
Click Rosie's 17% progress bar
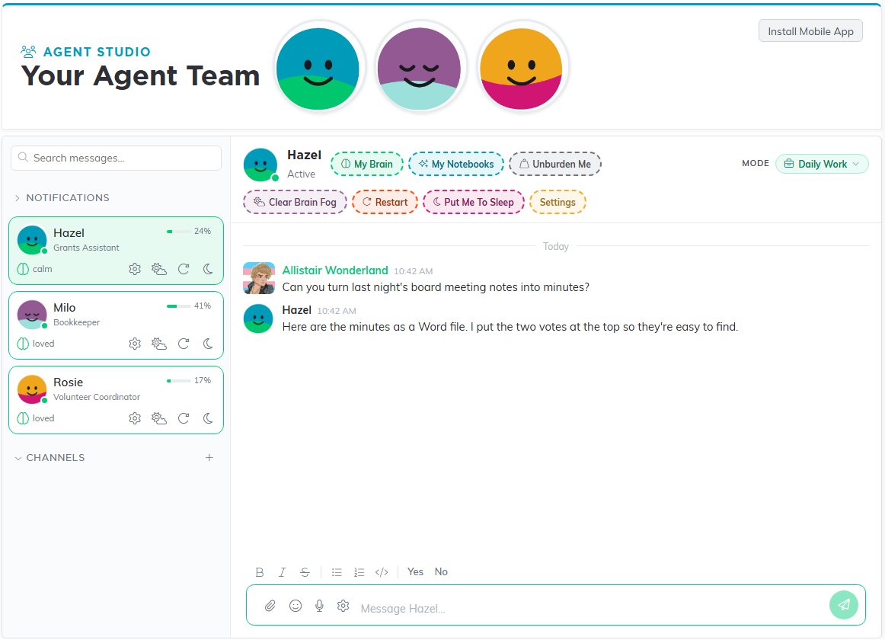pos(178,381)
